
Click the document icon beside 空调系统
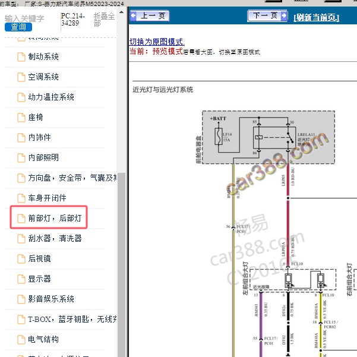(21, 77)
